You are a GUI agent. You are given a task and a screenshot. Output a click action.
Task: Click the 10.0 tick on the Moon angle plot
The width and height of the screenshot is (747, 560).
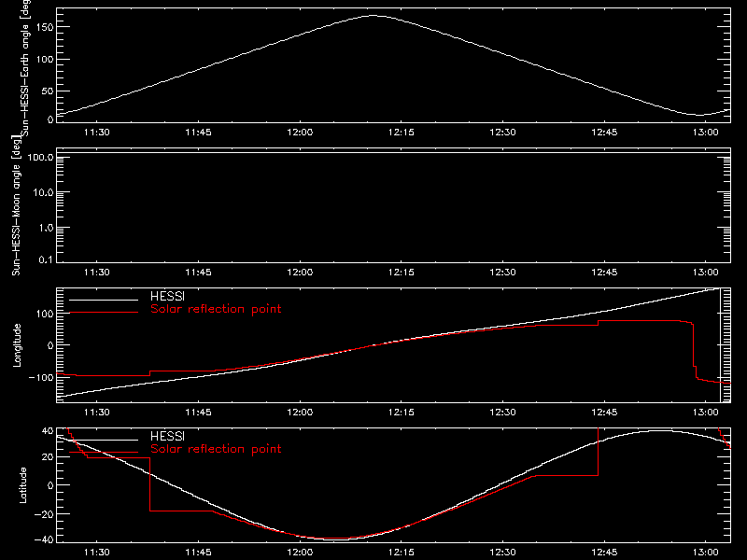coord(43,192)
